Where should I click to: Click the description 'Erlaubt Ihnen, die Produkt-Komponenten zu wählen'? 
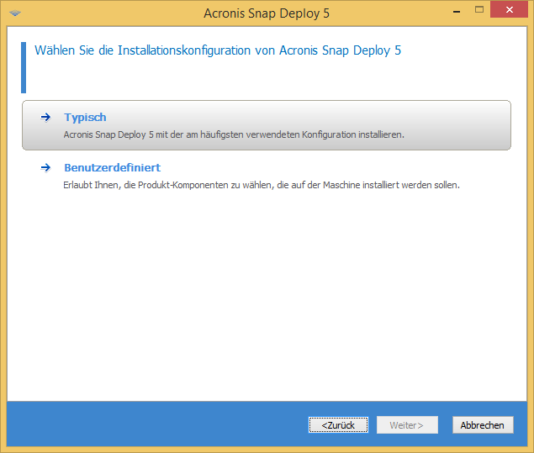262,185
